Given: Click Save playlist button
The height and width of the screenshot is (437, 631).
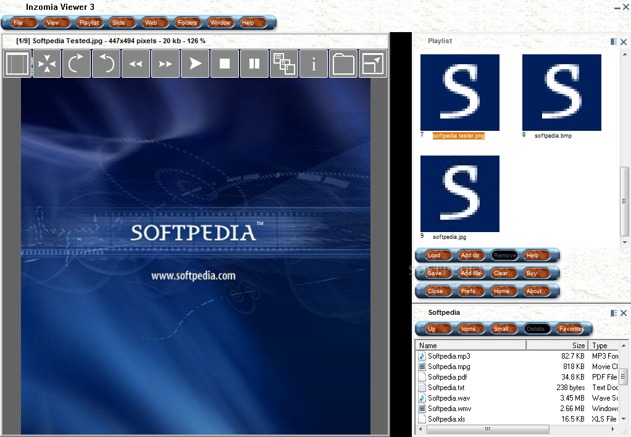Looking at the screenshot, I should click(x=438, y=273).
